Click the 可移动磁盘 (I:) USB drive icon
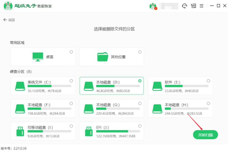Viewport: 228px width, 152px height. (x=20, y=131)
